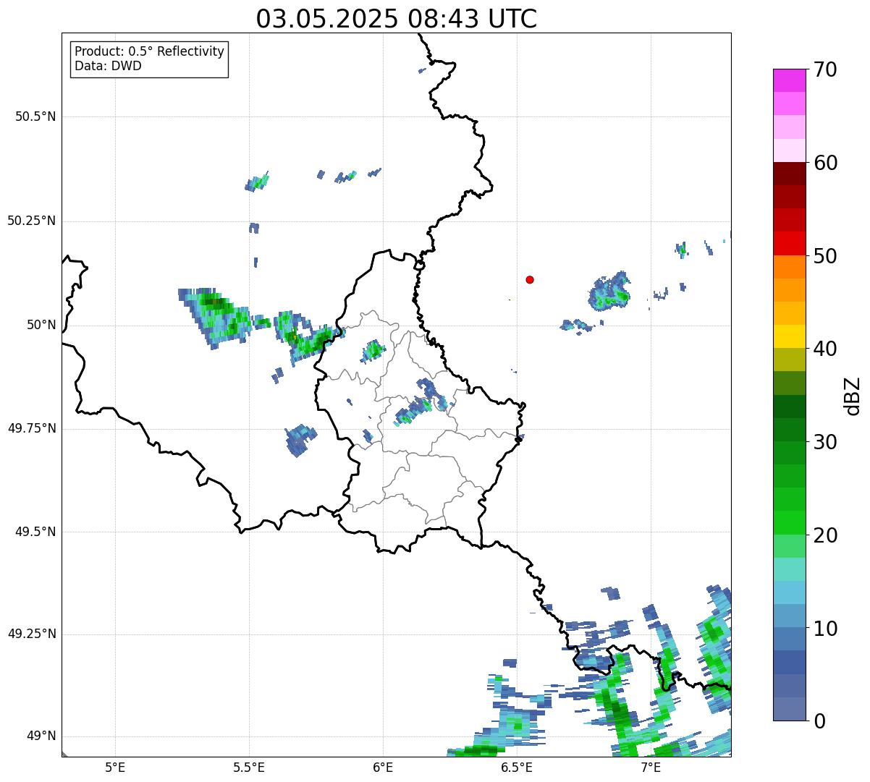Click the "dBZ" colorbar axis label
Viewport: 870px width, 782px height.
[853, 395]
